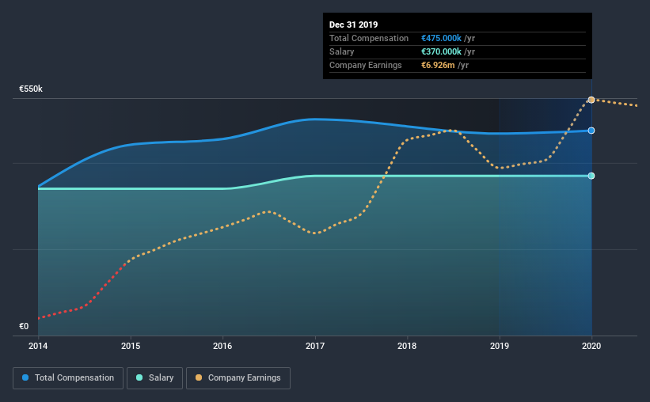
Task: Click the €475.000k total compensation value
Action: pyautogui.click(x=441, y=38)
